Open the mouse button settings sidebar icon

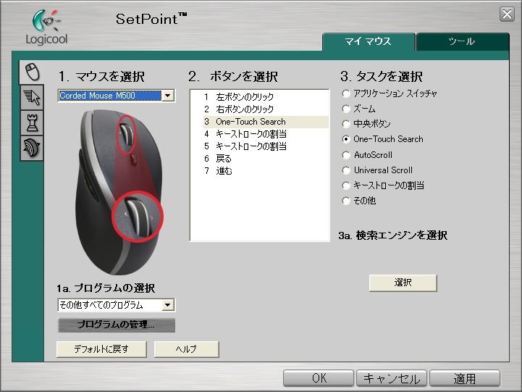click(x=32, y=72)
